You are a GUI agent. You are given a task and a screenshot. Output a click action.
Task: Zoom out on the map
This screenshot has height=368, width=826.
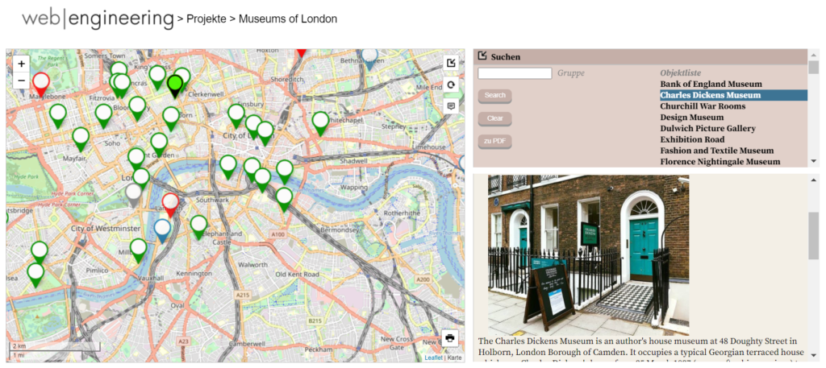(22, 81)
